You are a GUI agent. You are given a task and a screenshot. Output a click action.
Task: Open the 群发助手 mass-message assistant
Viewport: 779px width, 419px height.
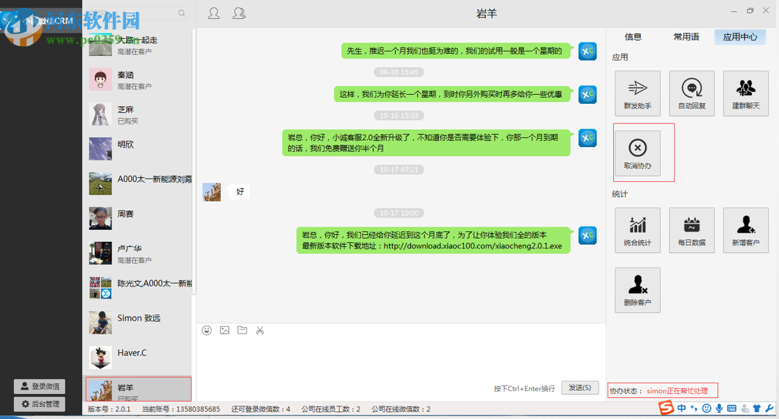click(x=638, y=93)
